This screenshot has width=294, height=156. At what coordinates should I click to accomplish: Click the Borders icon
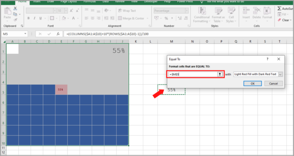(52, 18)
